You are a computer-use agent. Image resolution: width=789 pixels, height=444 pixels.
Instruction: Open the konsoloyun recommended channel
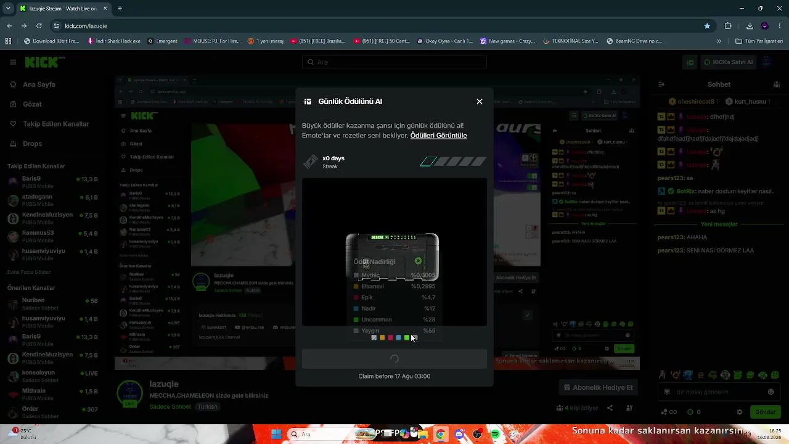[x=52, y=376]
